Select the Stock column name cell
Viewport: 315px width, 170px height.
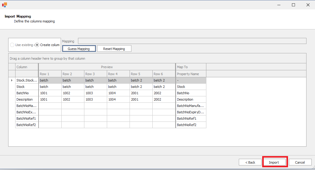[27, 87]
